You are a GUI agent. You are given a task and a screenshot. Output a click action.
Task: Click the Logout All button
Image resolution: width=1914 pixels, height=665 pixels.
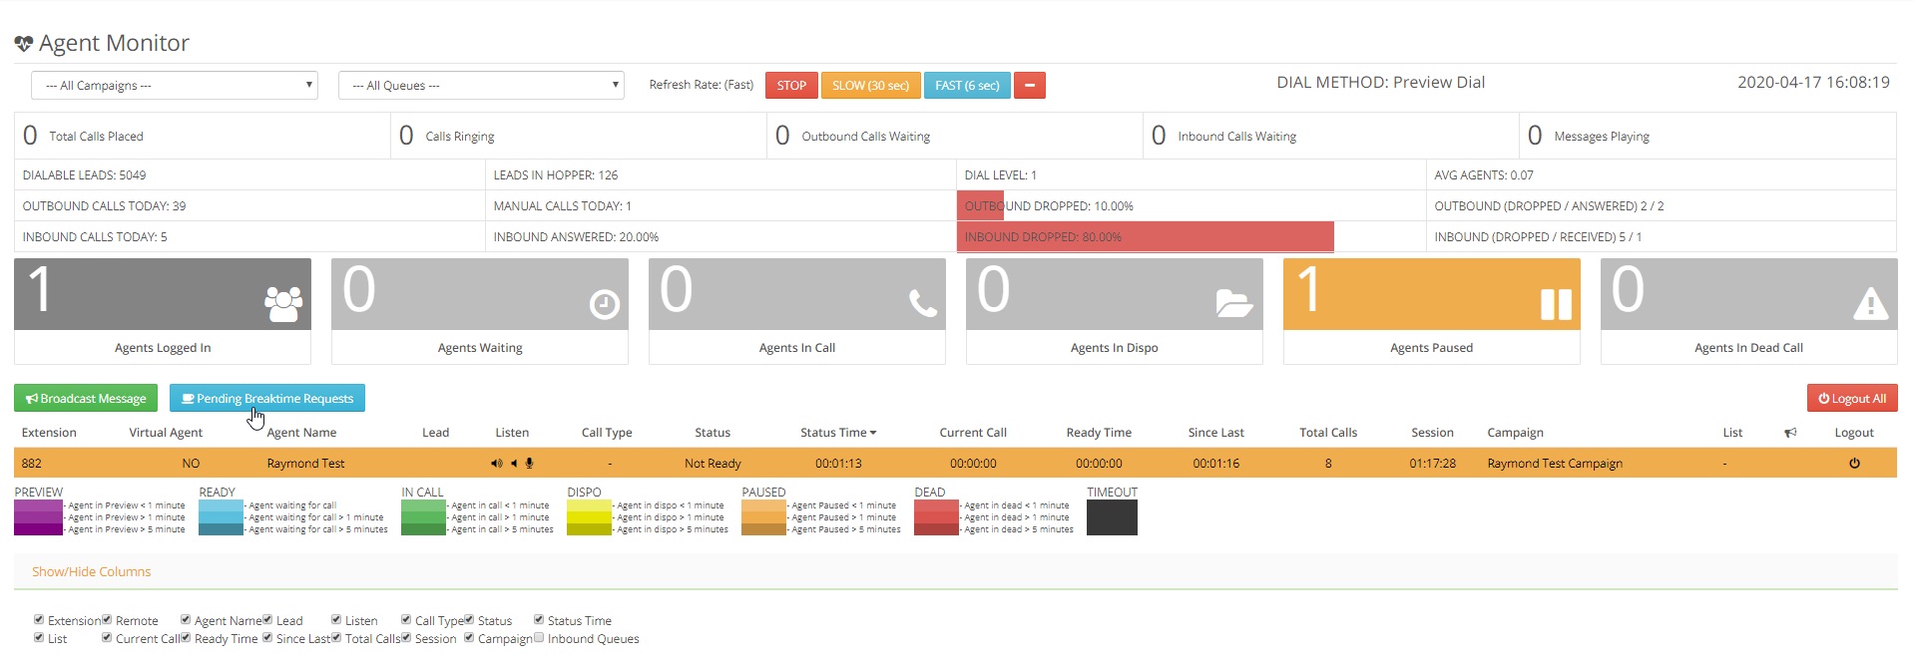tap(1851, 399)
